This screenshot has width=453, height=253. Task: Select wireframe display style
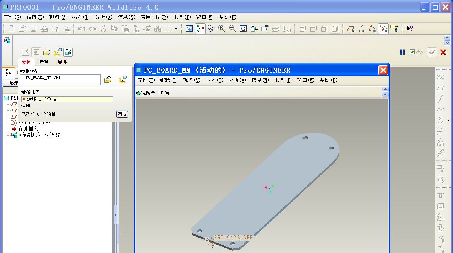pos(303,29)
